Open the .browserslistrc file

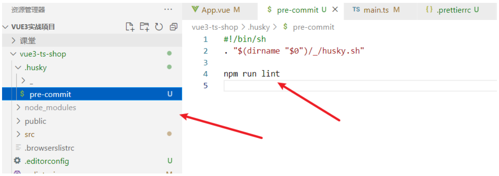click(x=49, y=147)
